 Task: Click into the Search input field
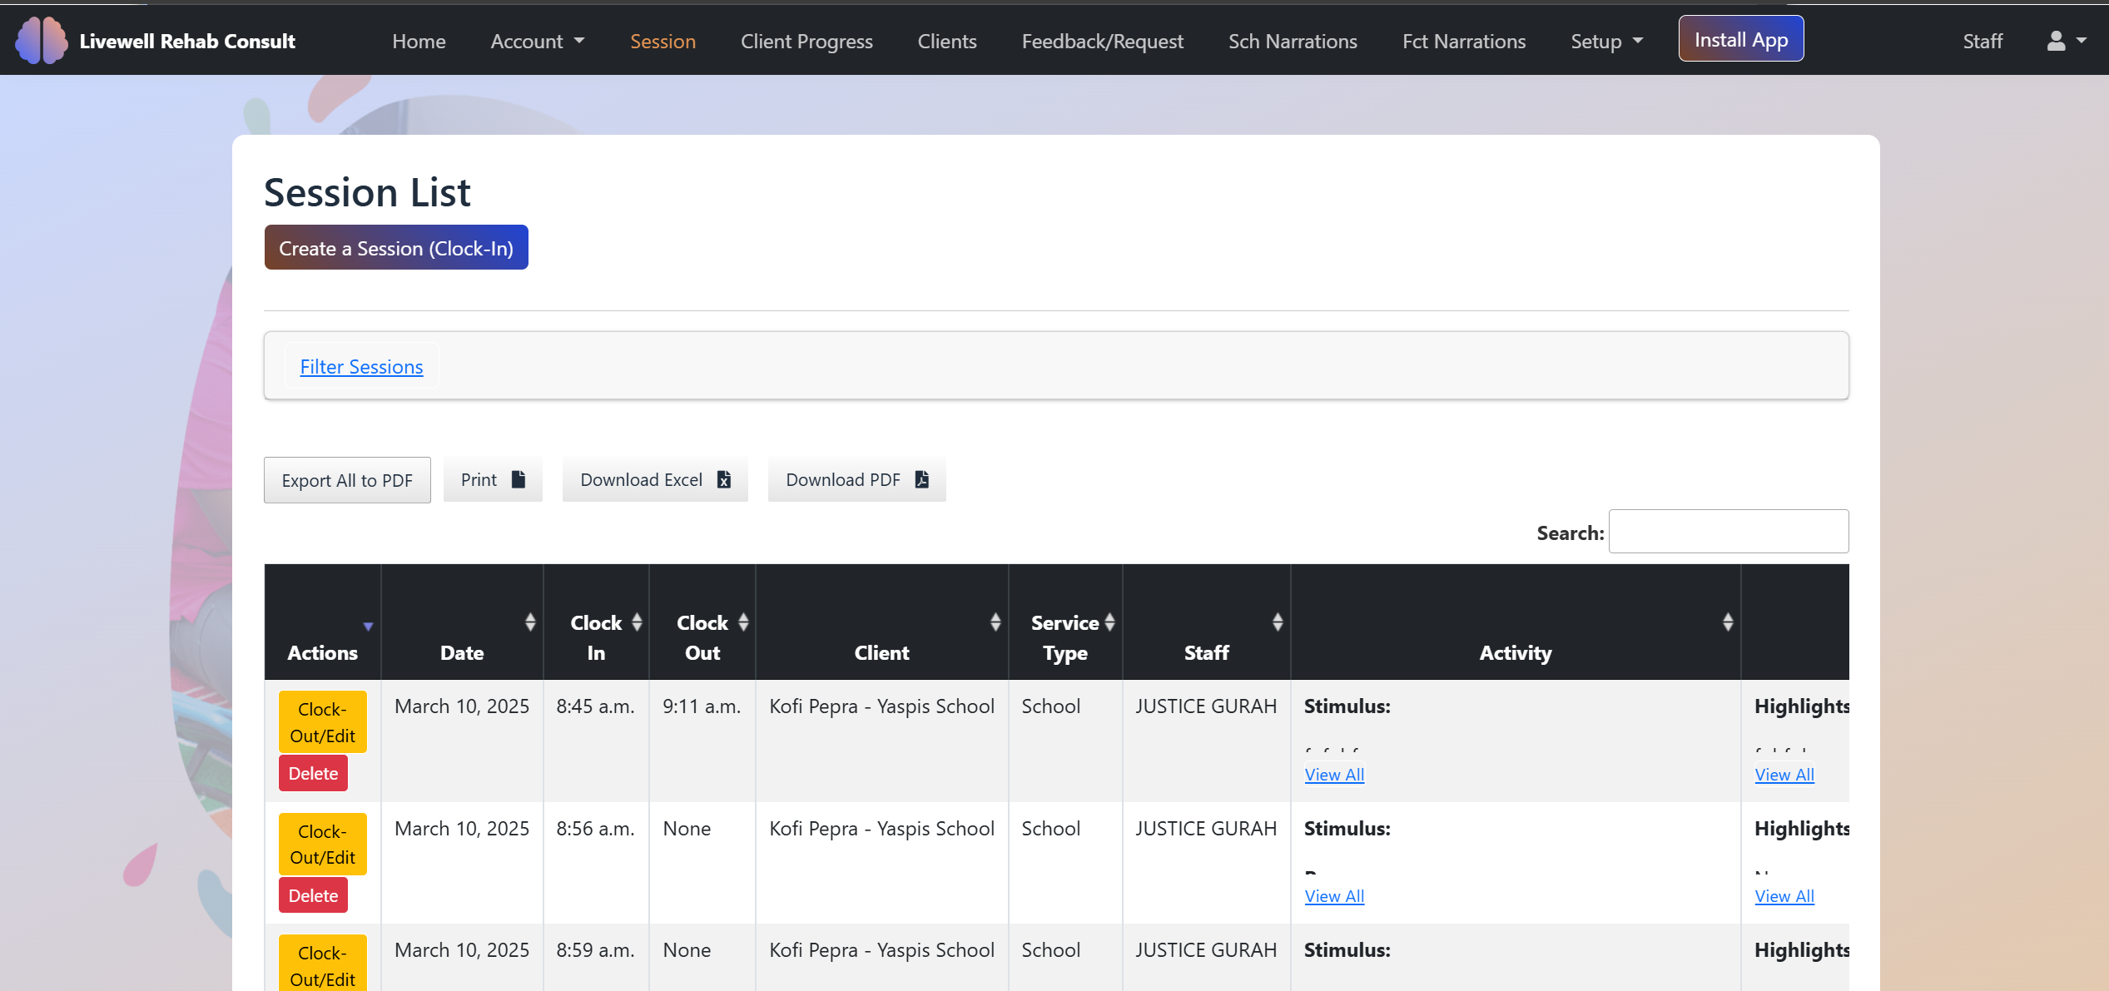point(1728,531)
